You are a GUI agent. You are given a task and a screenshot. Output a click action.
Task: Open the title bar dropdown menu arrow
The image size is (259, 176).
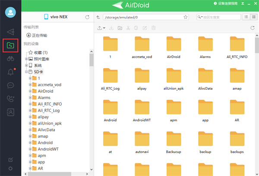click(x=243, y=3)
